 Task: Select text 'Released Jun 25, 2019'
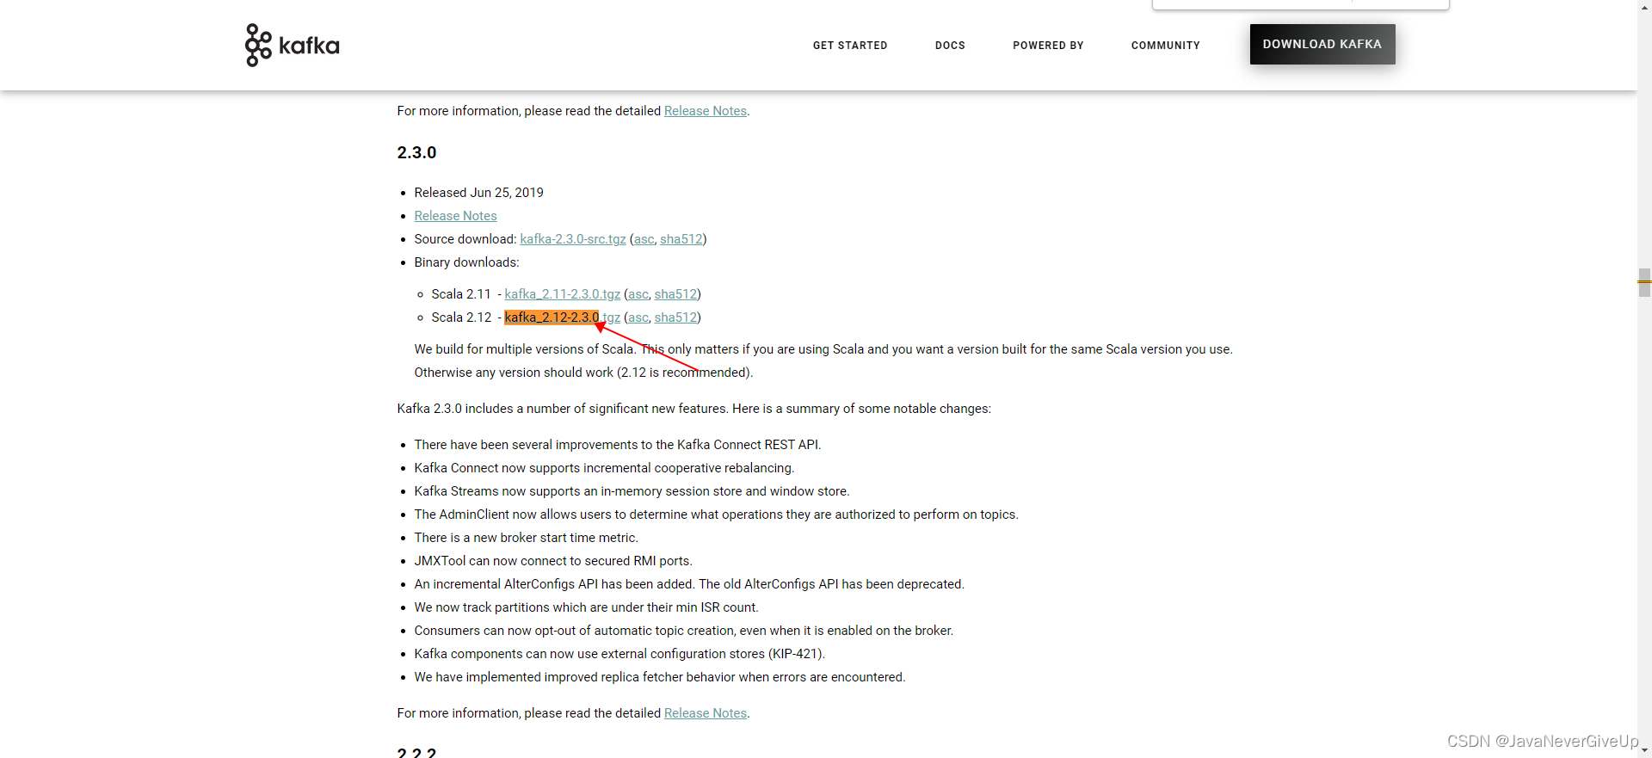[479, 193]
